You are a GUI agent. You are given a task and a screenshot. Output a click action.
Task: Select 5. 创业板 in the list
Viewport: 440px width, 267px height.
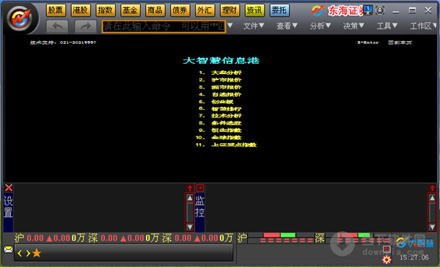pyautogui.click(x=216, y=102)
